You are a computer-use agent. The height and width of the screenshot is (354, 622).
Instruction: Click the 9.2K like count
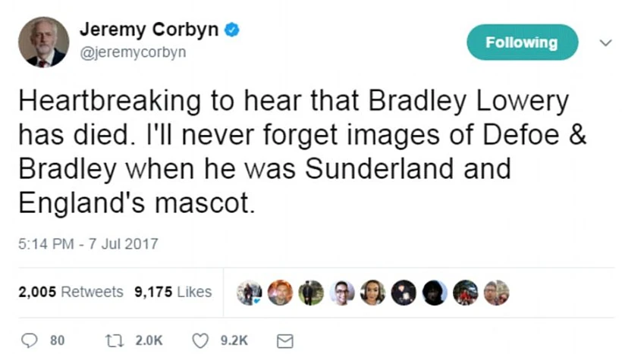coord(234,341)
